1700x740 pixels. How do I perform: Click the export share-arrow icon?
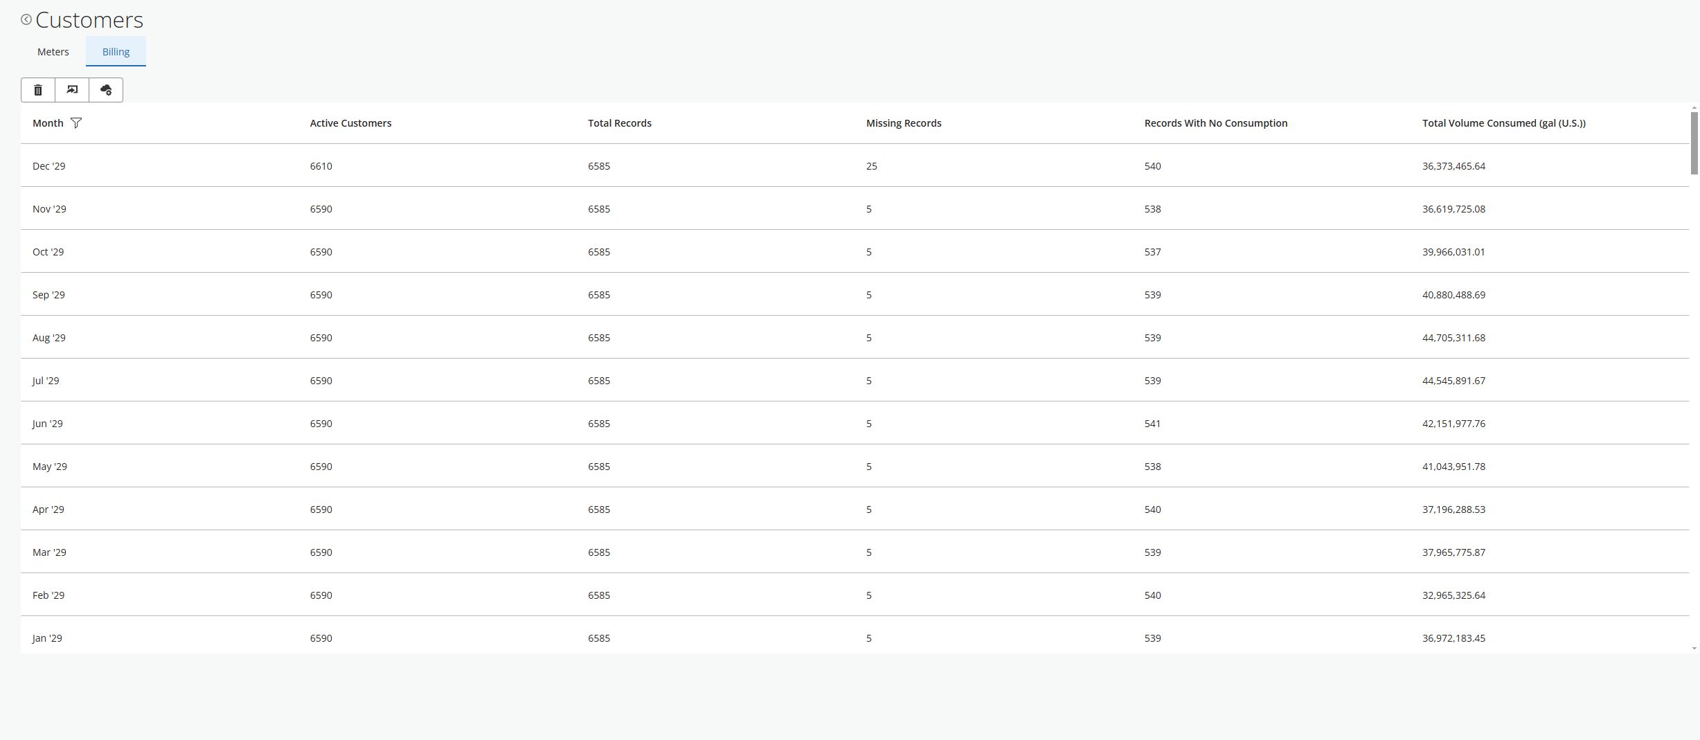72,90
